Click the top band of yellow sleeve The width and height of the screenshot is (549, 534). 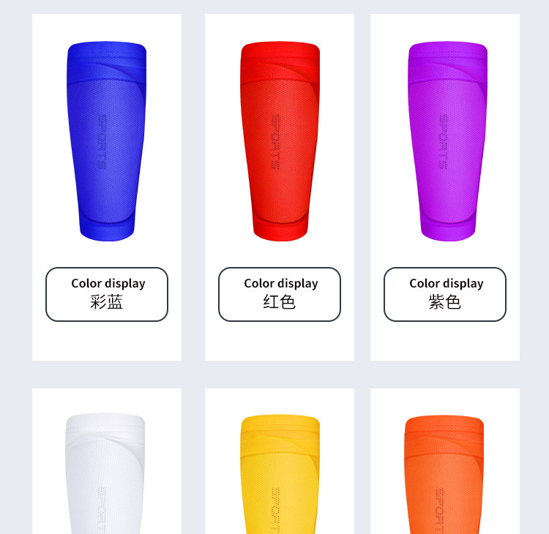280,430
